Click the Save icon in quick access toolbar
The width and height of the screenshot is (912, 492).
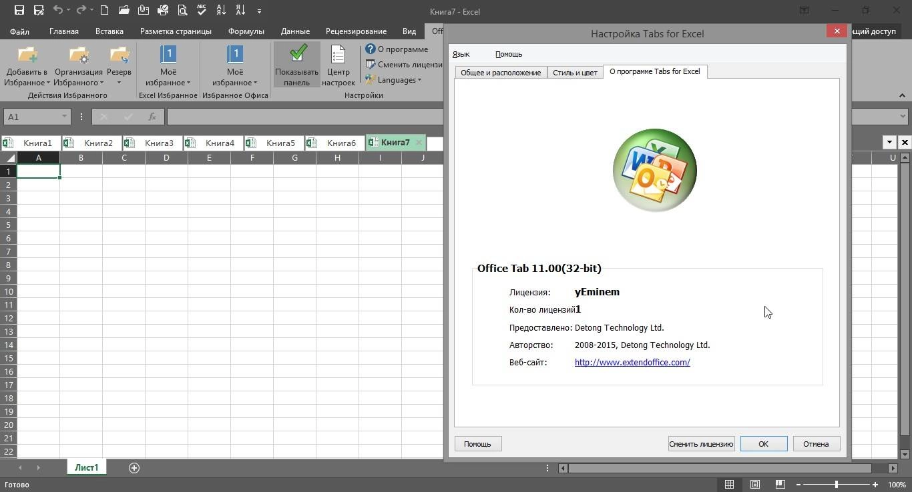[x=19, y=11]
